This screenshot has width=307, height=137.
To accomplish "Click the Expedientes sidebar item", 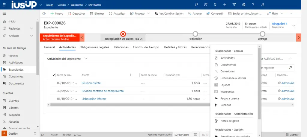I will (x=16, y=69).
